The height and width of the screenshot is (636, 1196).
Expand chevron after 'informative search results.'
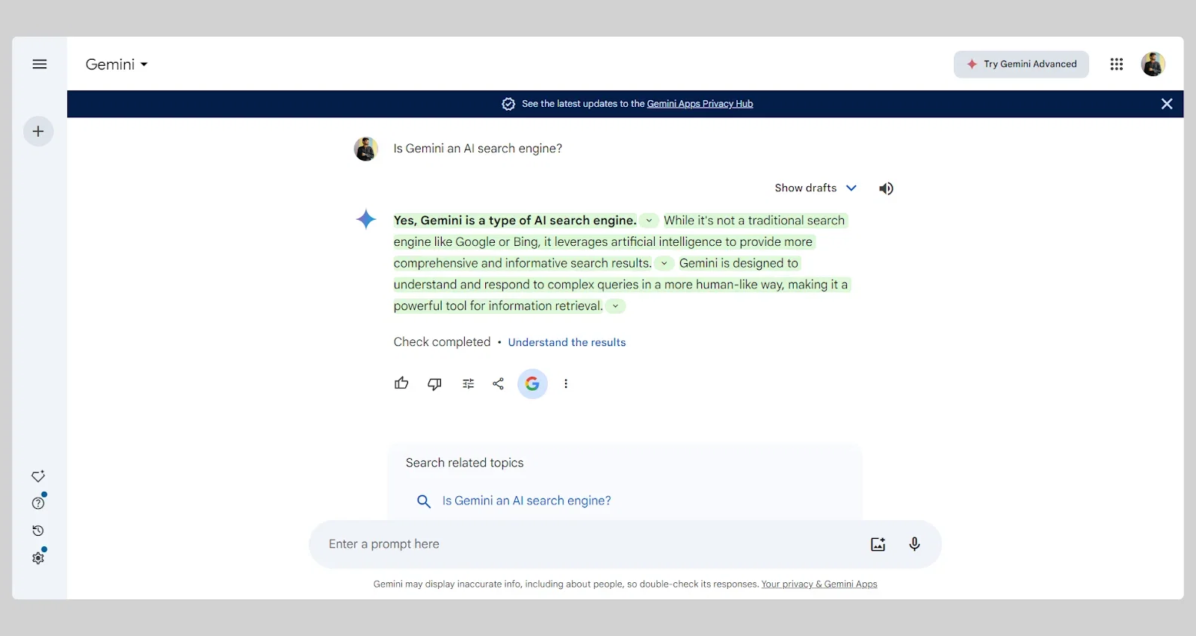click(x=664, y=263)
